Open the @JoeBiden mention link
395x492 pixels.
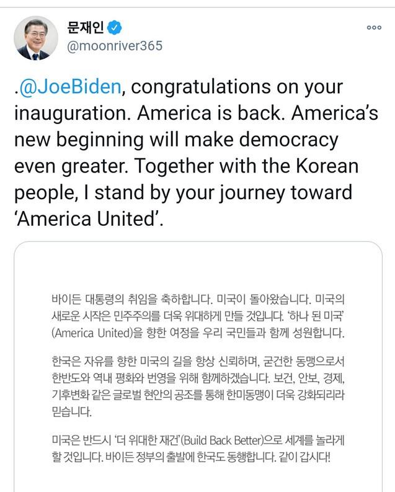click(70, 86)
